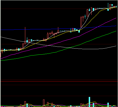118x107 pixels.
Task: Click the first red candlestick at the left edge
Action: click(x=2, y=51)
